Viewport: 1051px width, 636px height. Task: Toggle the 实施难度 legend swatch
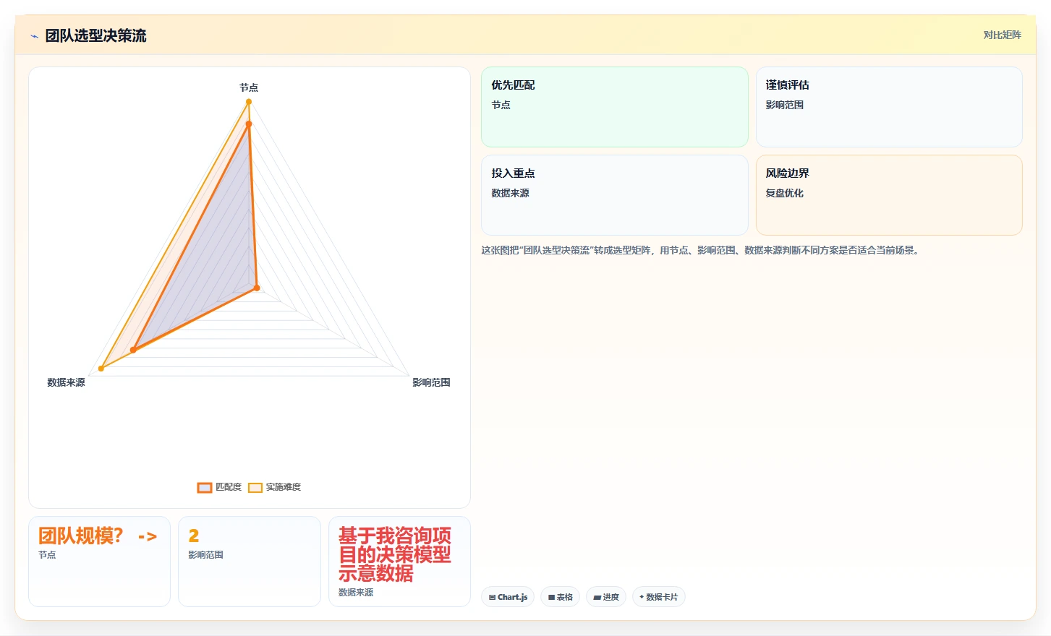click(255, 488)
